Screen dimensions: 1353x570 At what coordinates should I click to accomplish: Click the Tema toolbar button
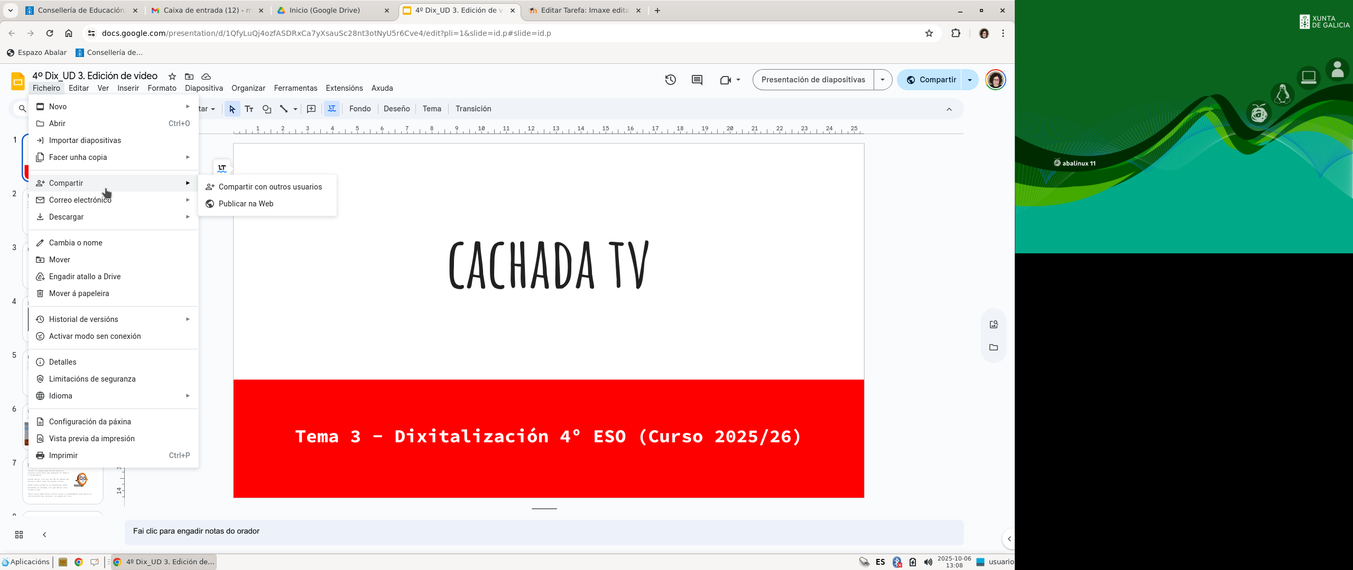coord(432,109)
